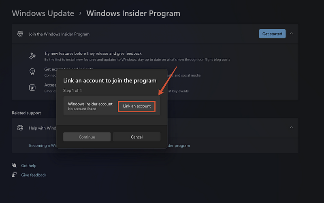Click the sparkle icon beside Try new features
This screenshot has height=203, width=324.
coord(32,56)
